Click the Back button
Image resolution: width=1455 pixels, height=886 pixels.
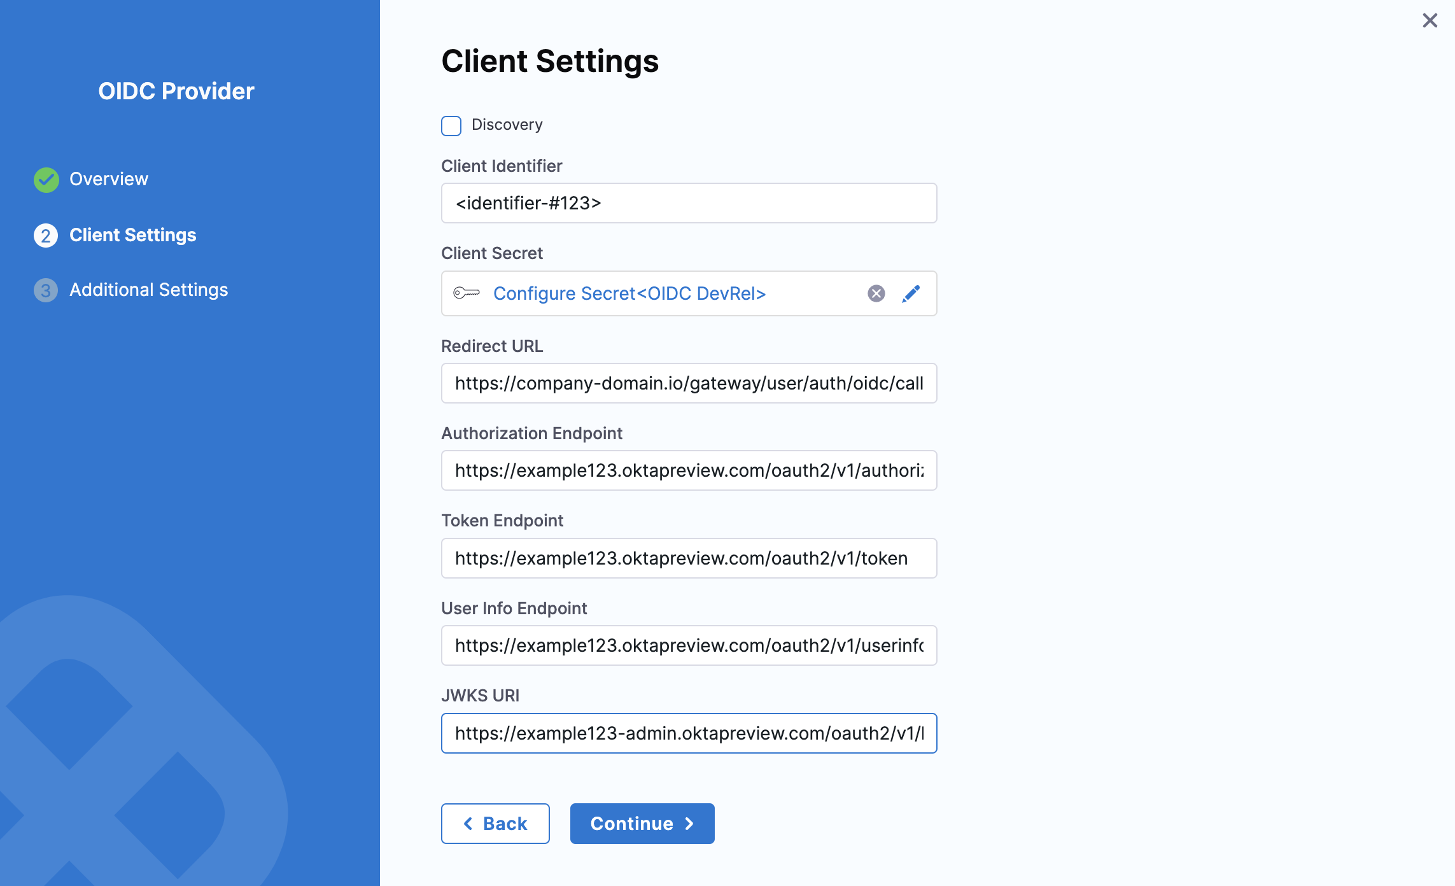click(x=495, y=824)
